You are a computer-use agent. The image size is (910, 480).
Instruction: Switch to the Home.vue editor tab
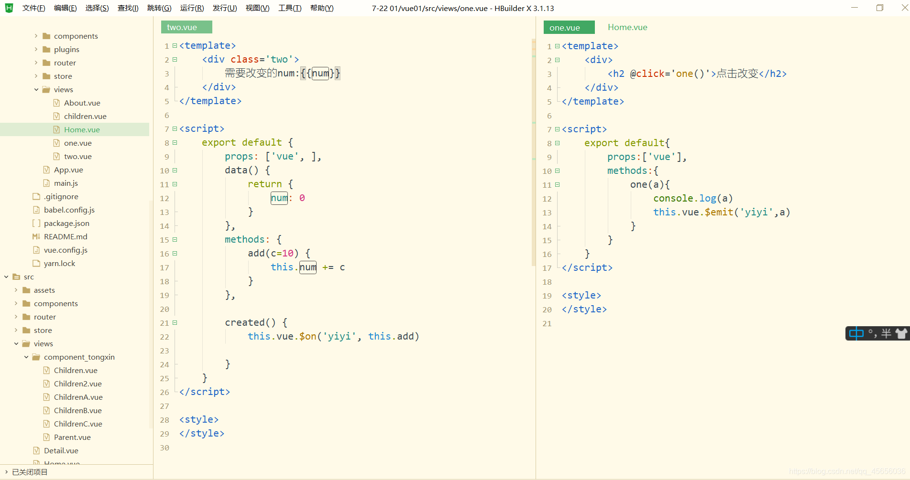tap(627, 27)
